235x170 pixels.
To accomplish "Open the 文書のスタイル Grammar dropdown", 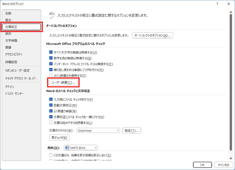I will coord(98,130).
